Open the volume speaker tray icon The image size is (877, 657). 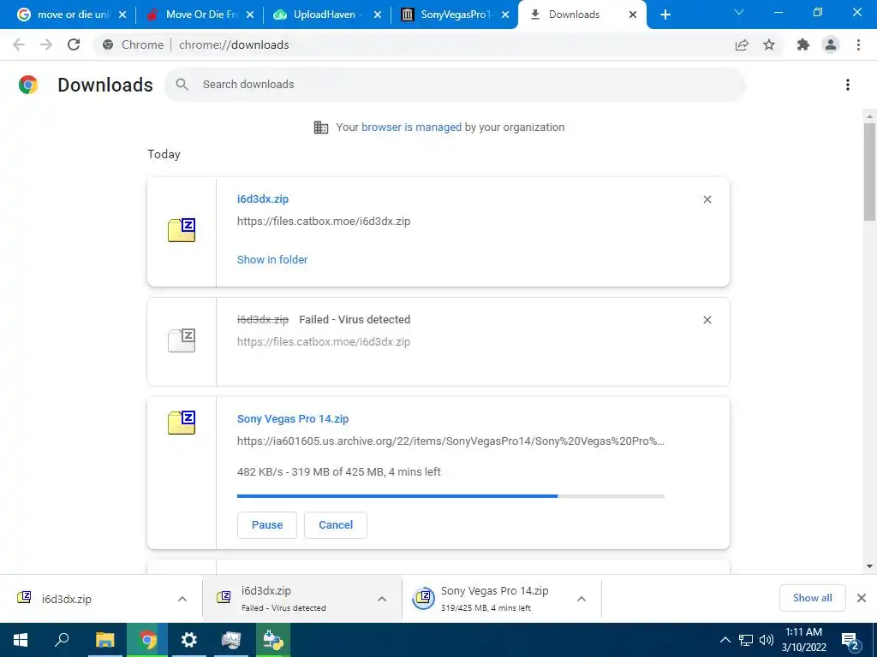[767, 640]
